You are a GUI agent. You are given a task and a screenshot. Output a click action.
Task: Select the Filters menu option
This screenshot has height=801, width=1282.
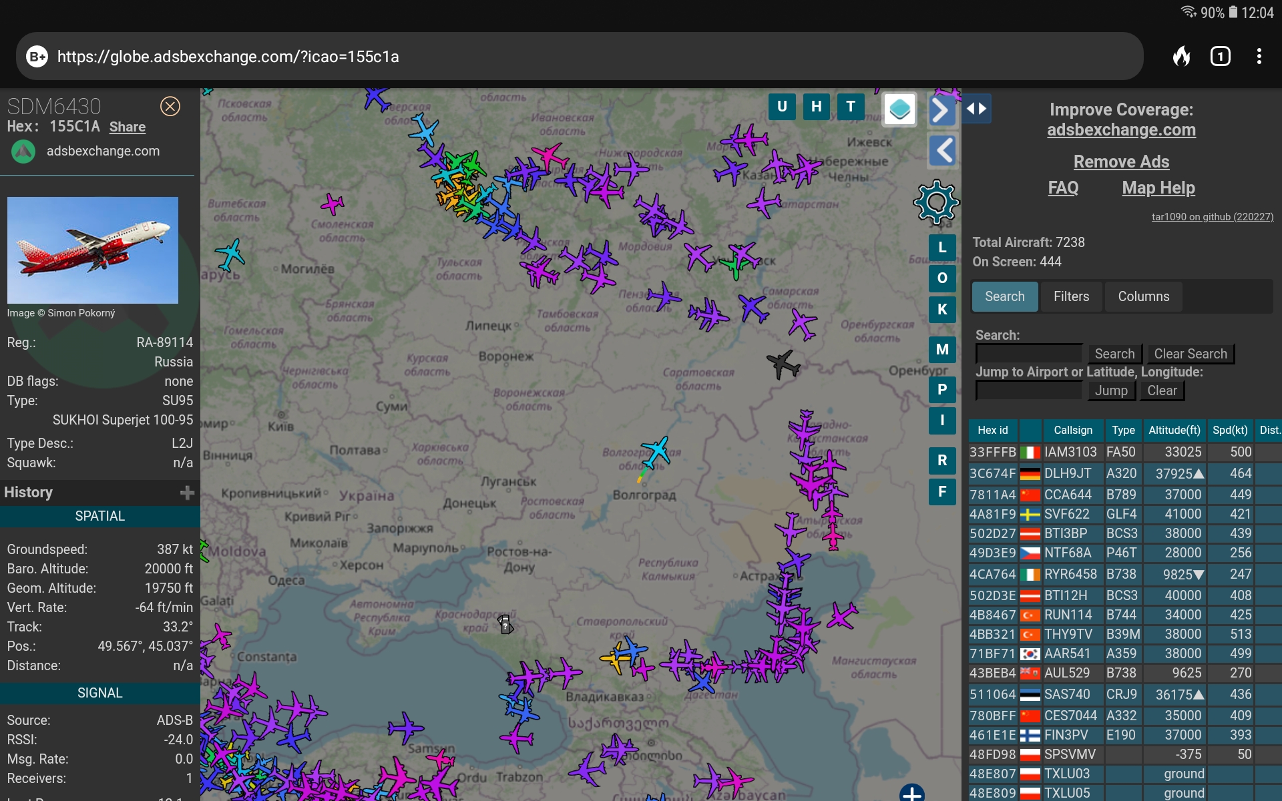1070,296
